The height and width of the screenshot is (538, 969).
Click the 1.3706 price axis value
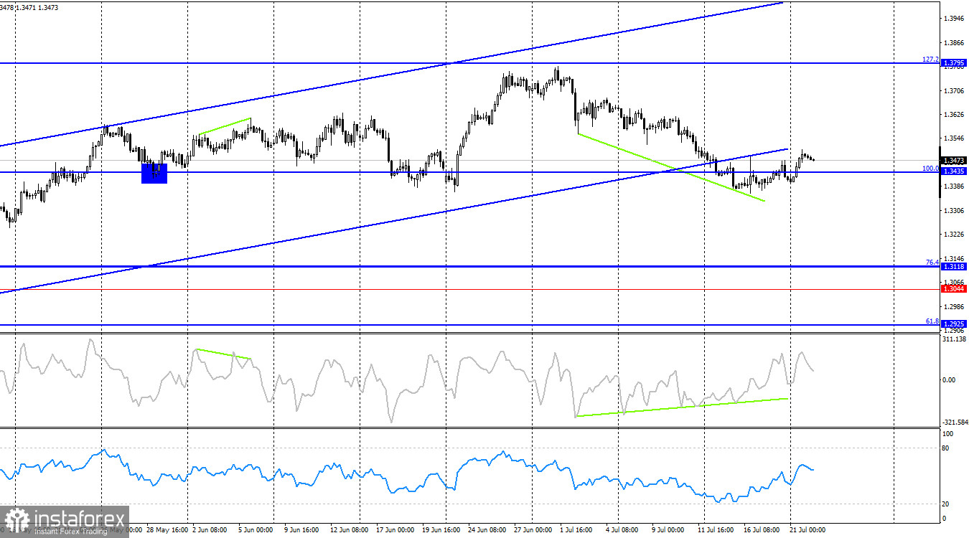[955, 91]
